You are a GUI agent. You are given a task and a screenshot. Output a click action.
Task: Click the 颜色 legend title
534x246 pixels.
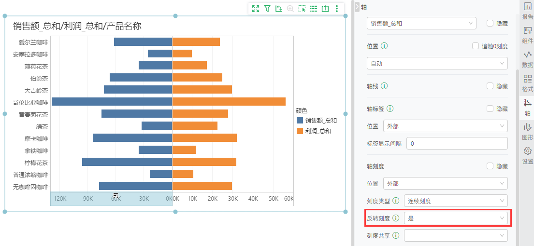coord(302,110)
